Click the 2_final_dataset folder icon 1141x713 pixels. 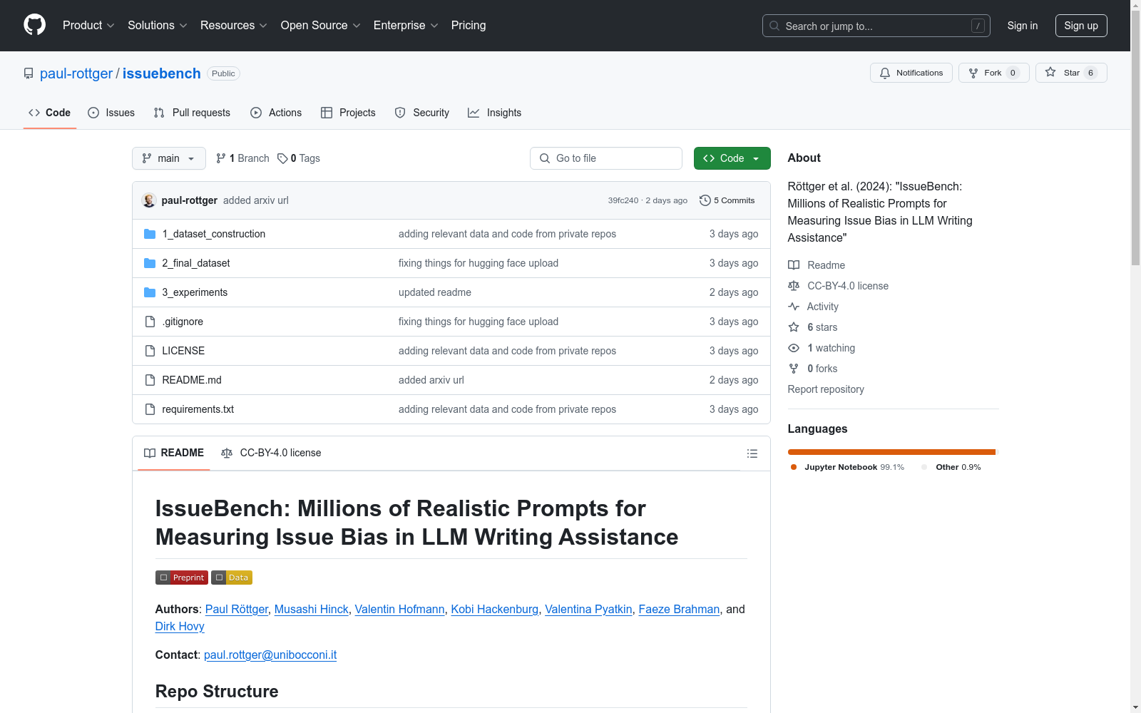pos(150,263)
